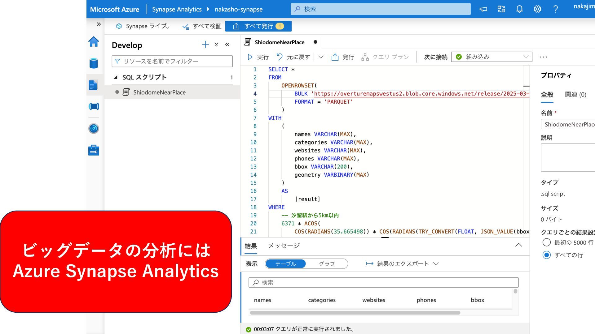595x334 pixels.
Task: Select the 最初の 5000 行 radio option
Action: 546,242
